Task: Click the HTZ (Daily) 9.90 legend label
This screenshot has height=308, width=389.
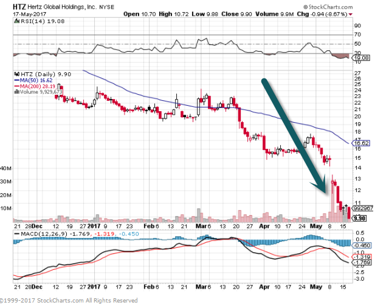Action: [x=46, y=74]
